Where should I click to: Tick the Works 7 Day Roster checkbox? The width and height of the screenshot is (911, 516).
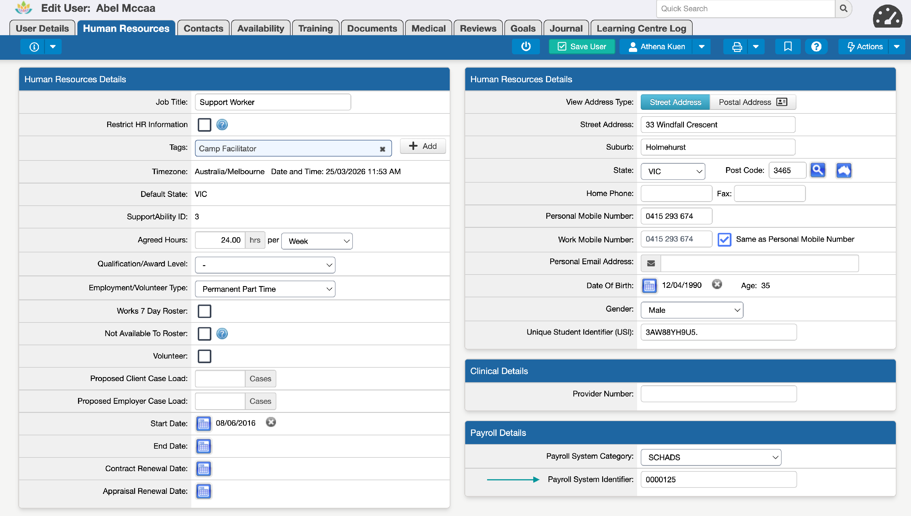pyautogui.click(x=204, y=311)
